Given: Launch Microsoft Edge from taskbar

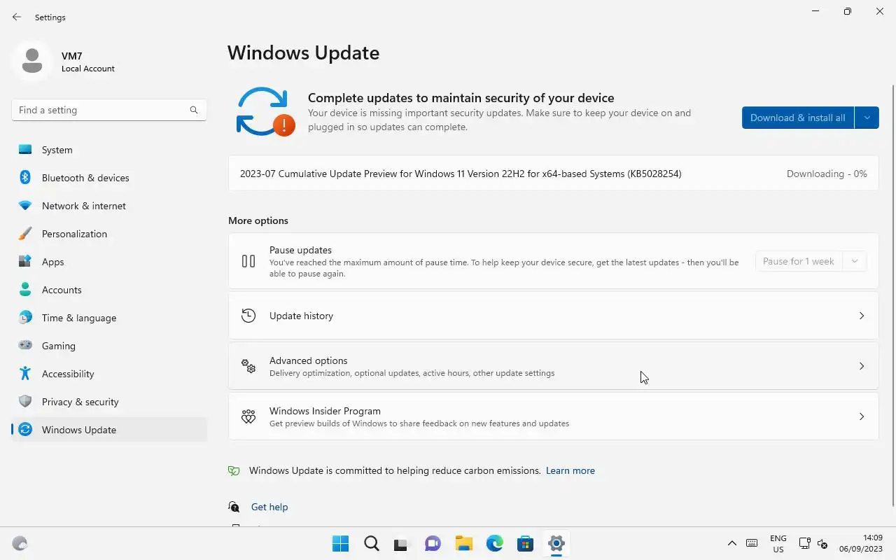Looking at the screenshot, I should [494, 543].
